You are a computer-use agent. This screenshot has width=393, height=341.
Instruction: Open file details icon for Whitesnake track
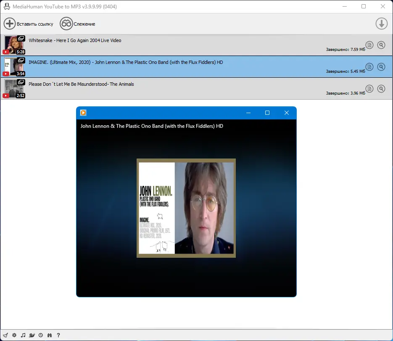(x=369, y=45)
